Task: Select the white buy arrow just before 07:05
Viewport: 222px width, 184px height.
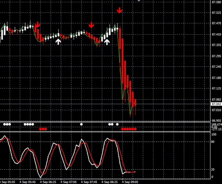Action: tap(58, 42)
